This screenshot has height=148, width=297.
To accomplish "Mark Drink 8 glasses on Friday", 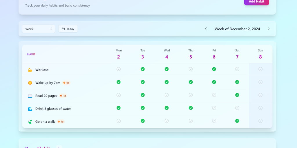I will (214, 108).
